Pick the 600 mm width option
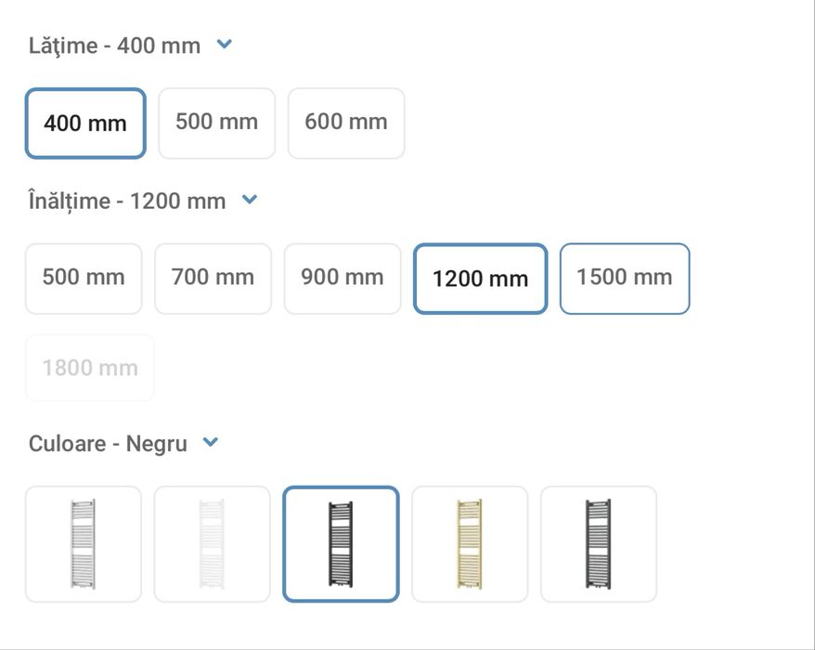Viewport: 815px width, 650px height. (346, 123)
